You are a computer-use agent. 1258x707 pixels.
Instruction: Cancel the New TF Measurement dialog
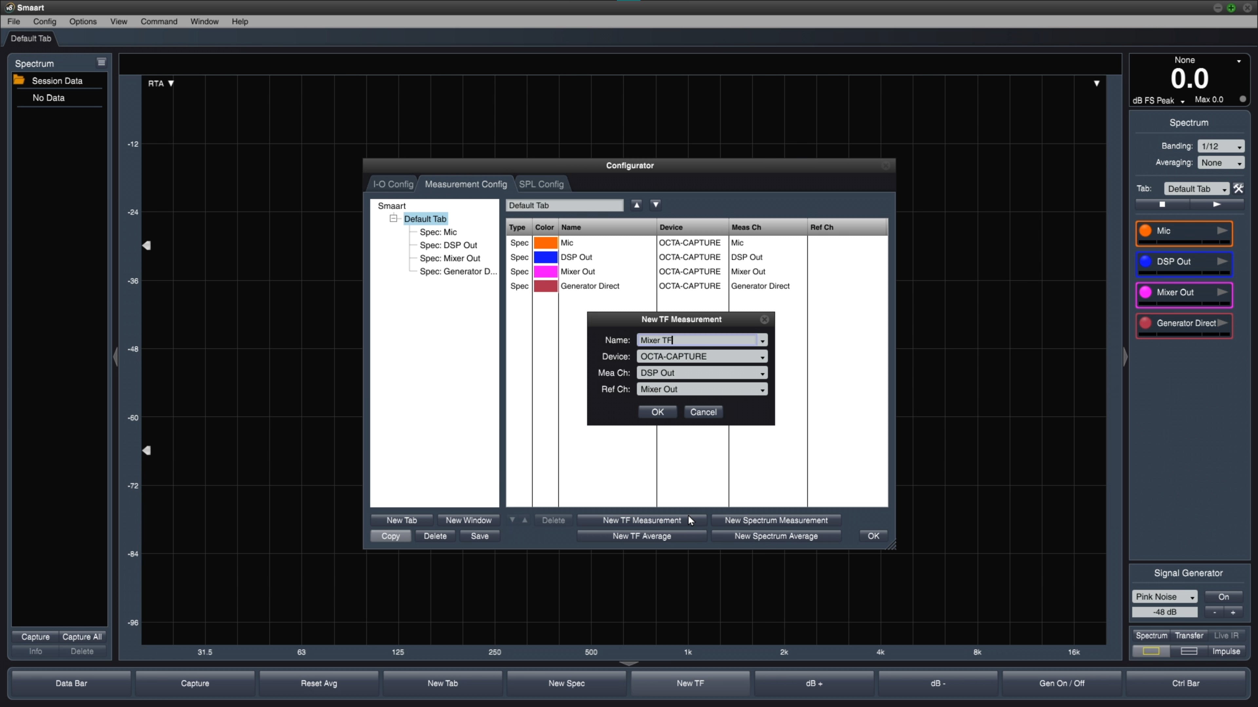click(703, 412)
